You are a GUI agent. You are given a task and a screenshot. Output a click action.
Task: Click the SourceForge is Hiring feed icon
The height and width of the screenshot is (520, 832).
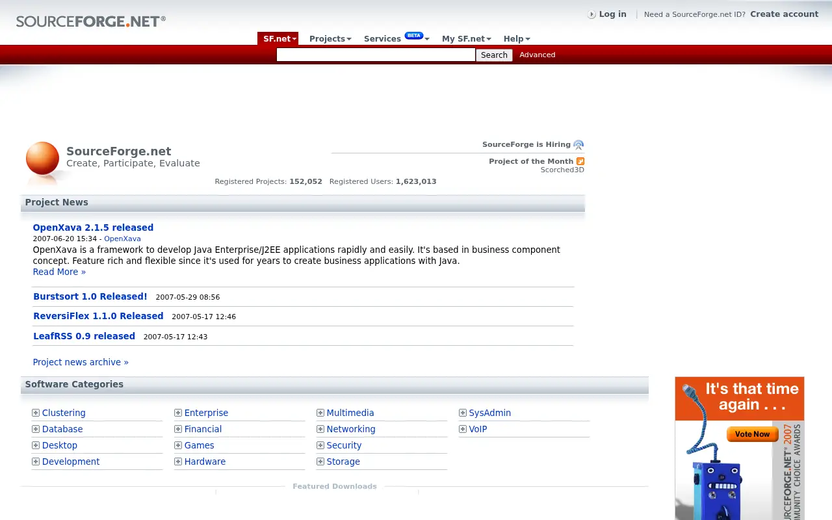click(578, 145)
